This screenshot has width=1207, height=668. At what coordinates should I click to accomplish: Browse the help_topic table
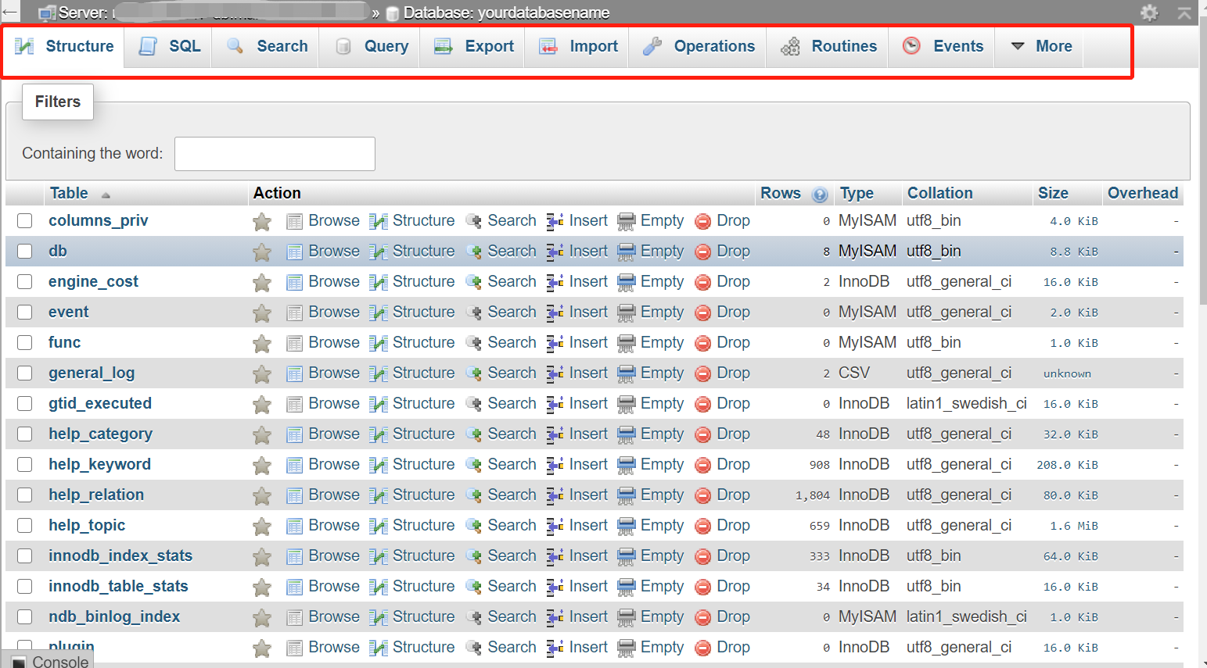(x=333, y=525)
